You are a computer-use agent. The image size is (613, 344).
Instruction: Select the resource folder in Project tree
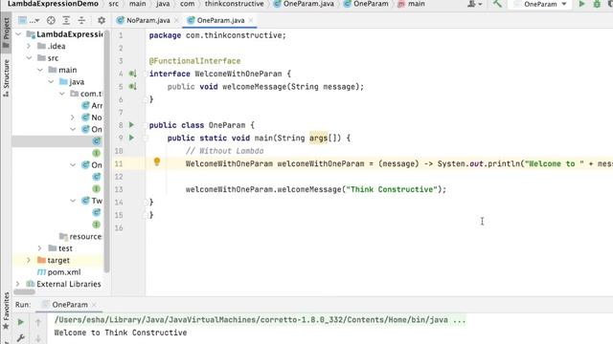click(x=80, y=236)
